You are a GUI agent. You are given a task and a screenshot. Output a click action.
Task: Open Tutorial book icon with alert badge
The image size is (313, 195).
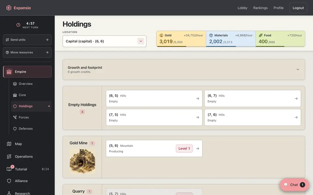(x=9, y=169)
